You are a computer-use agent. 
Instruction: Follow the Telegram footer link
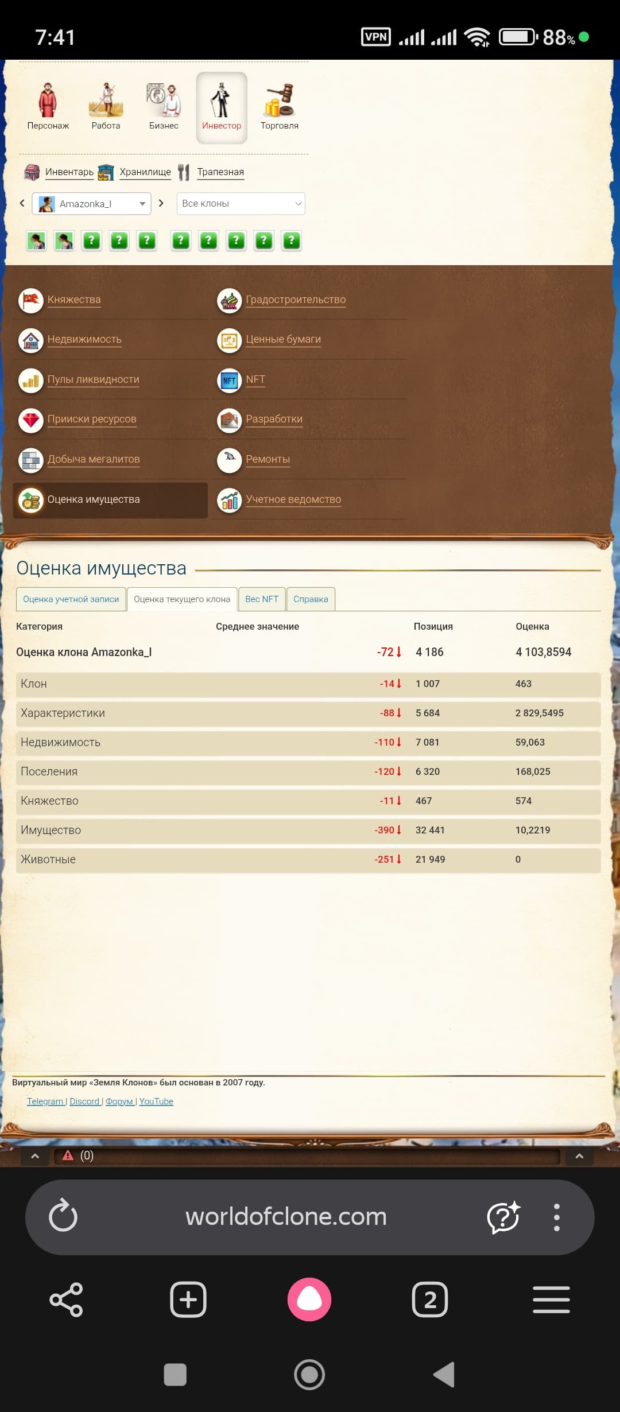coord(45,1101)
